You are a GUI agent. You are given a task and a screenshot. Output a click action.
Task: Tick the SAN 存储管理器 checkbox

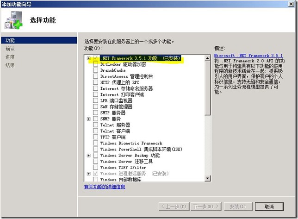(96, 106)
